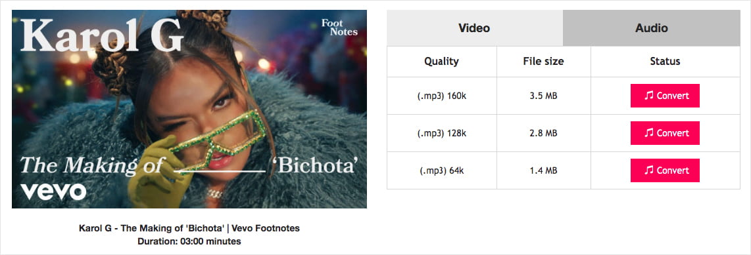Click the Duration 03:00 minutes text
Screen dimensions: 751x255
pos(189,242)
